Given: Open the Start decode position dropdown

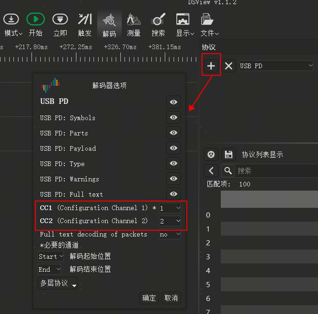Looking at the screenshot, I should (51, 256).
